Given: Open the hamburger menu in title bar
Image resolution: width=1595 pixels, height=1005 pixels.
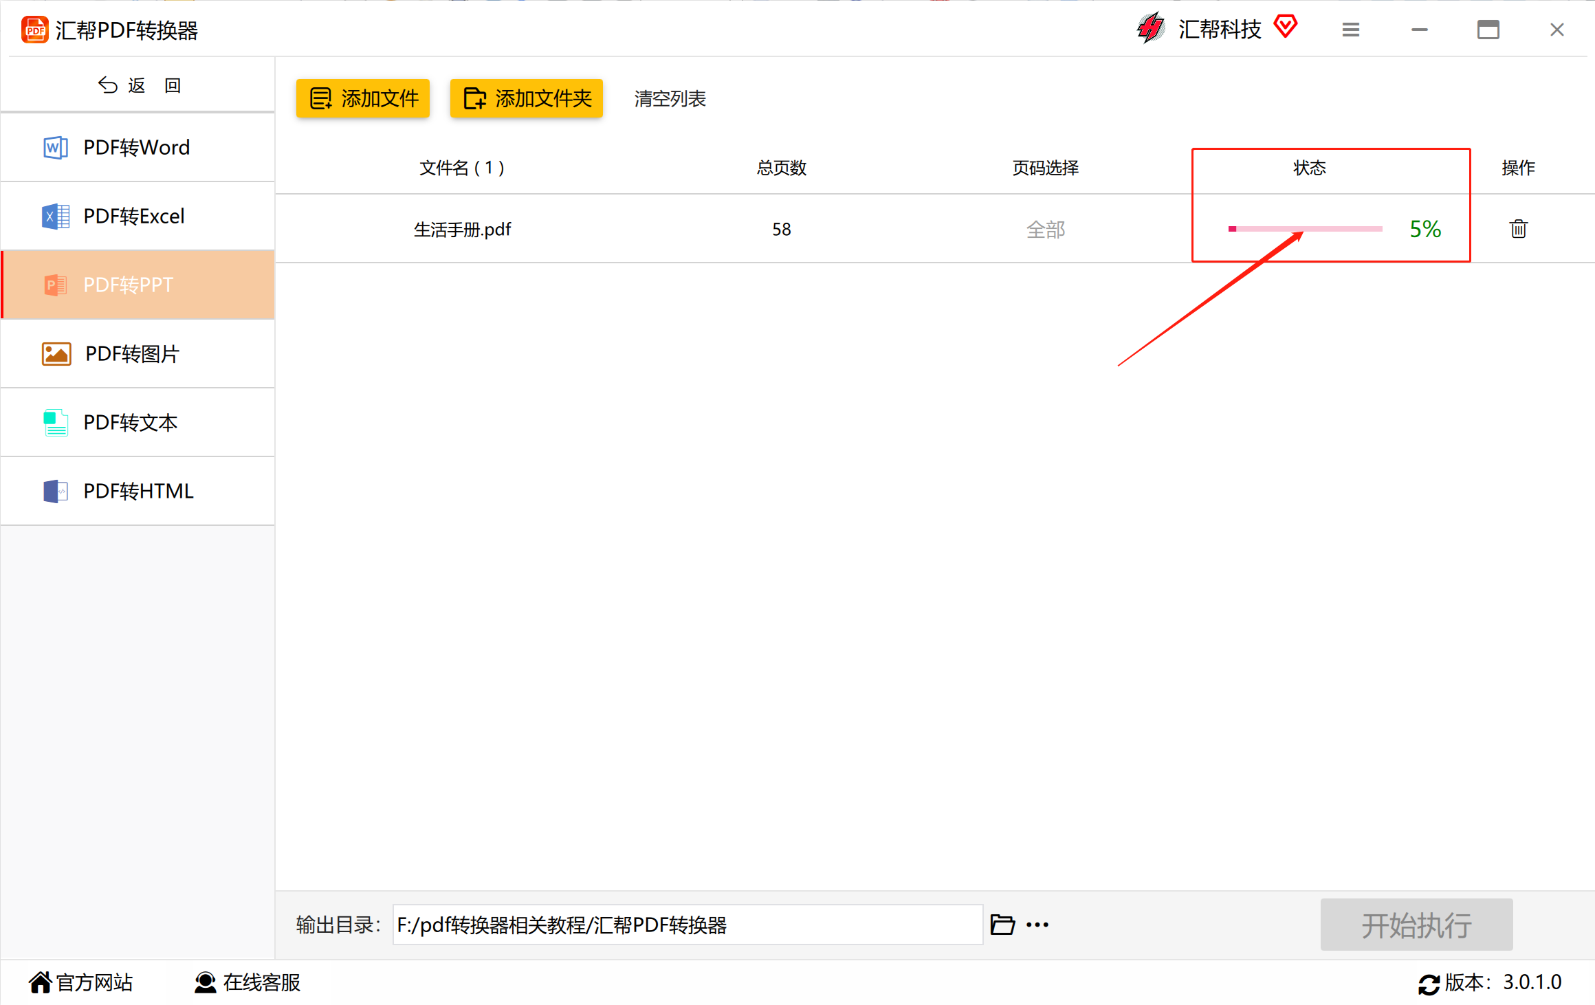Looking at the screenshot, I should click(1350, 30).
